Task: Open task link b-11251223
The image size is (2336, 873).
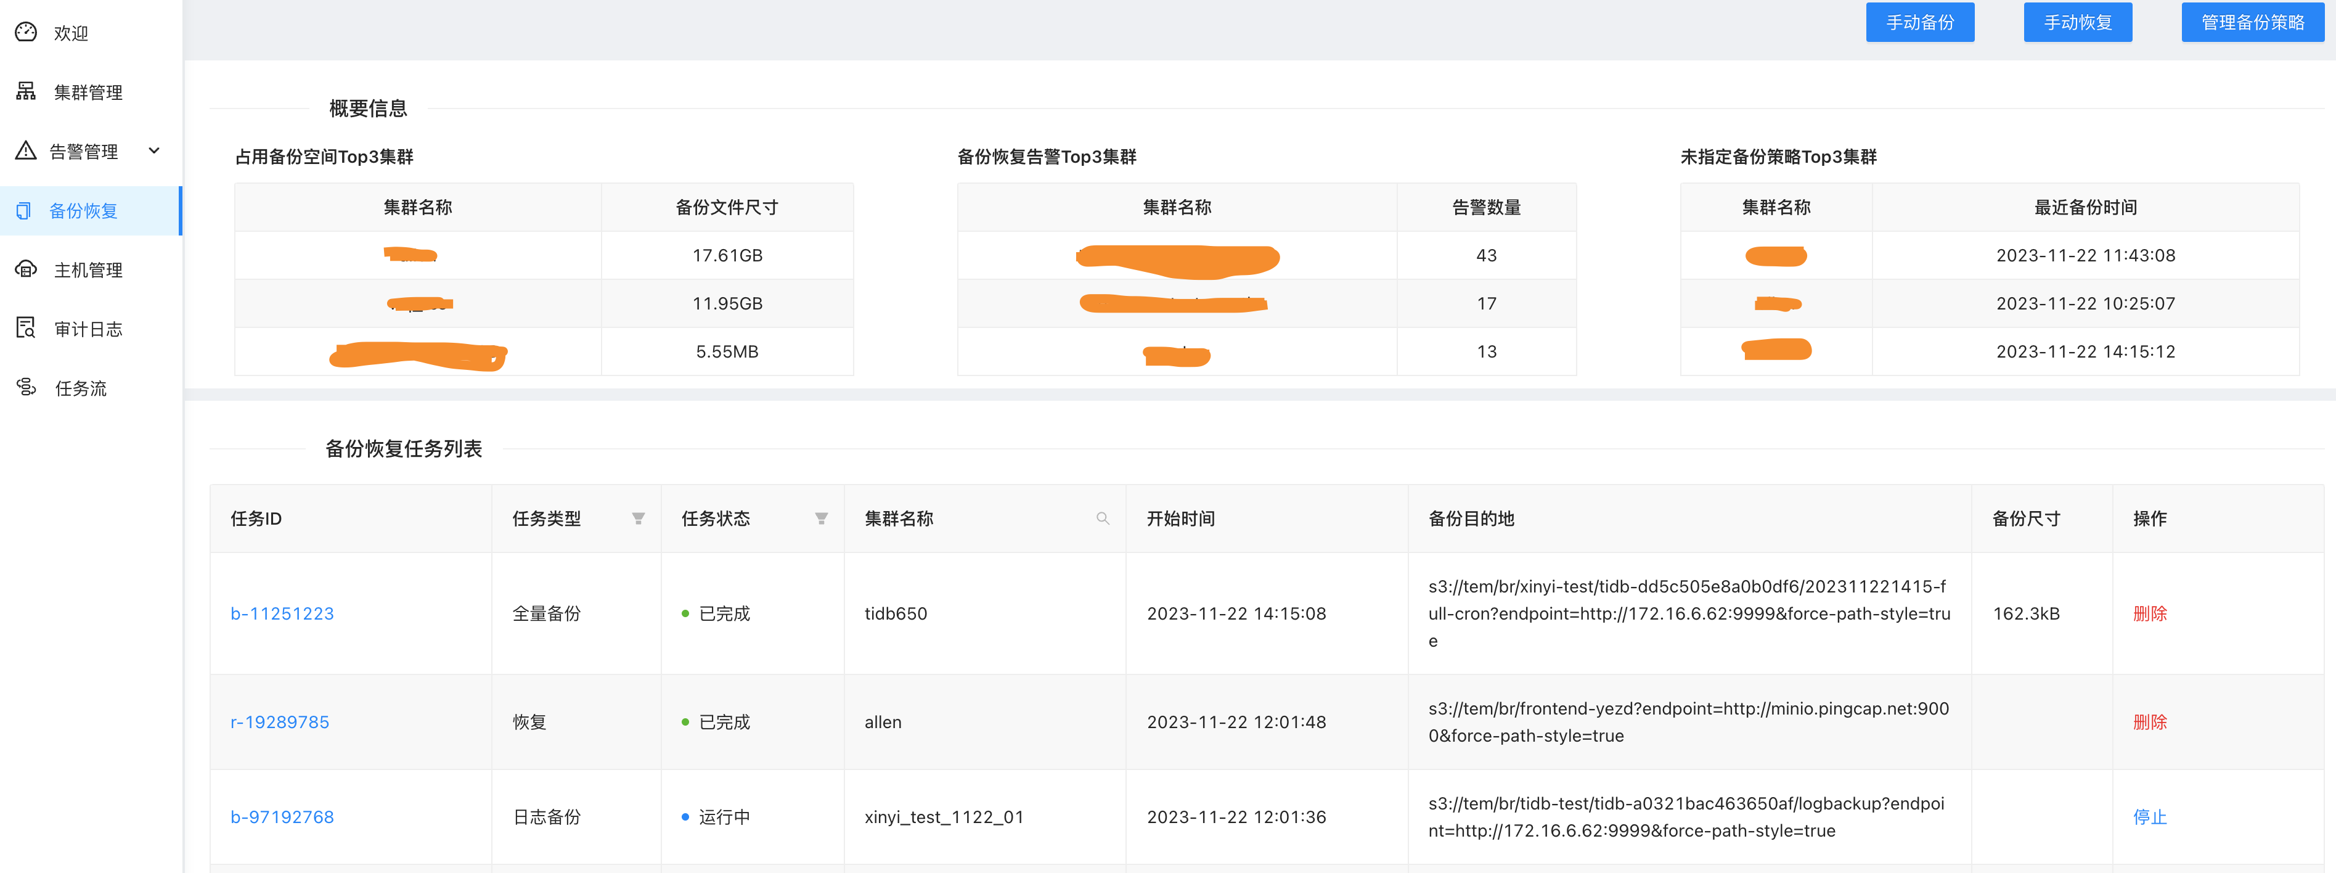Action: pos(282,613)
